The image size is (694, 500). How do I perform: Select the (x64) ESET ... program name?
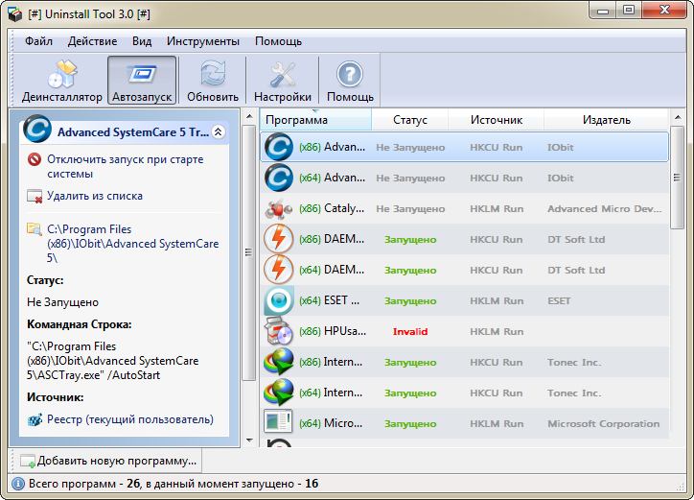(x=330, y=300)
